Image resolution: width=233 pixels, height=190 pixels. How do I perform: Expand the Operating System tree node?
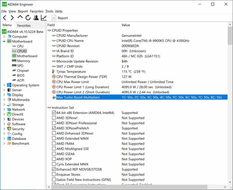4,85
